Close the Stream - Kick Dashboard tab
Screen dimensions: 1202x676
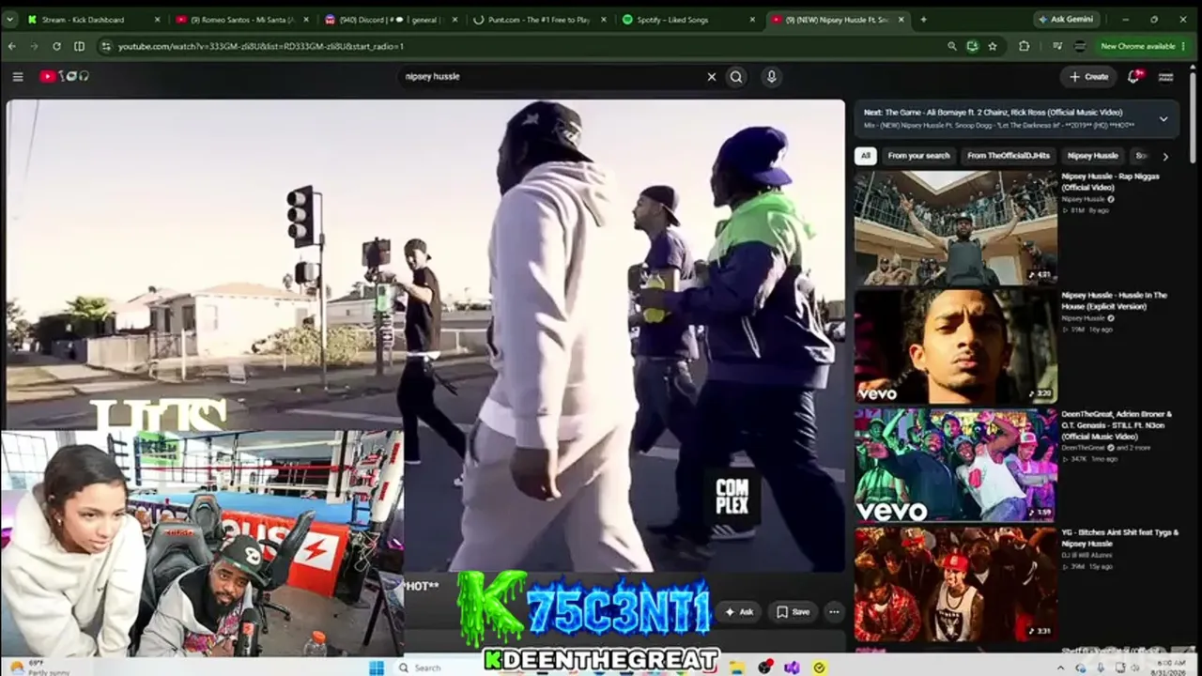click(157, 19)
